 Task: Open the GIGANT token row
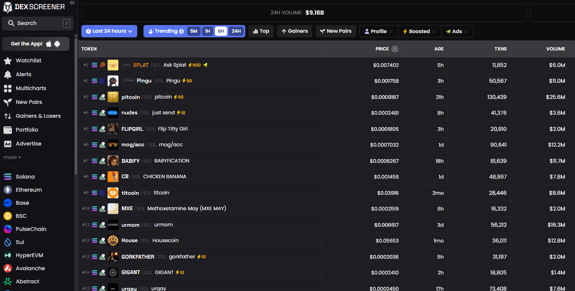[x=326, y=273]
